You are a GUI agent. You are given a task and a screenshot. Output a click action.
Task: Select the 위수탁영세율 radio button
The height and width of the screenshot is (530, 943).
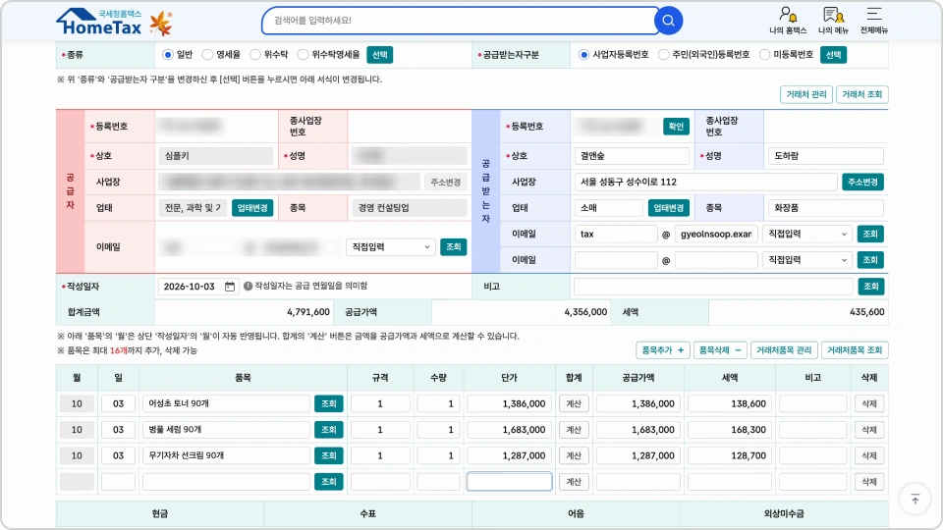point(304,55)
